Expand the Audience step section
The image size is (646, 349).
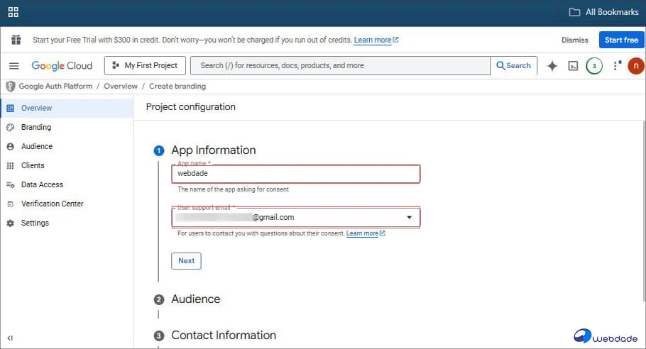tap(195, 299)
